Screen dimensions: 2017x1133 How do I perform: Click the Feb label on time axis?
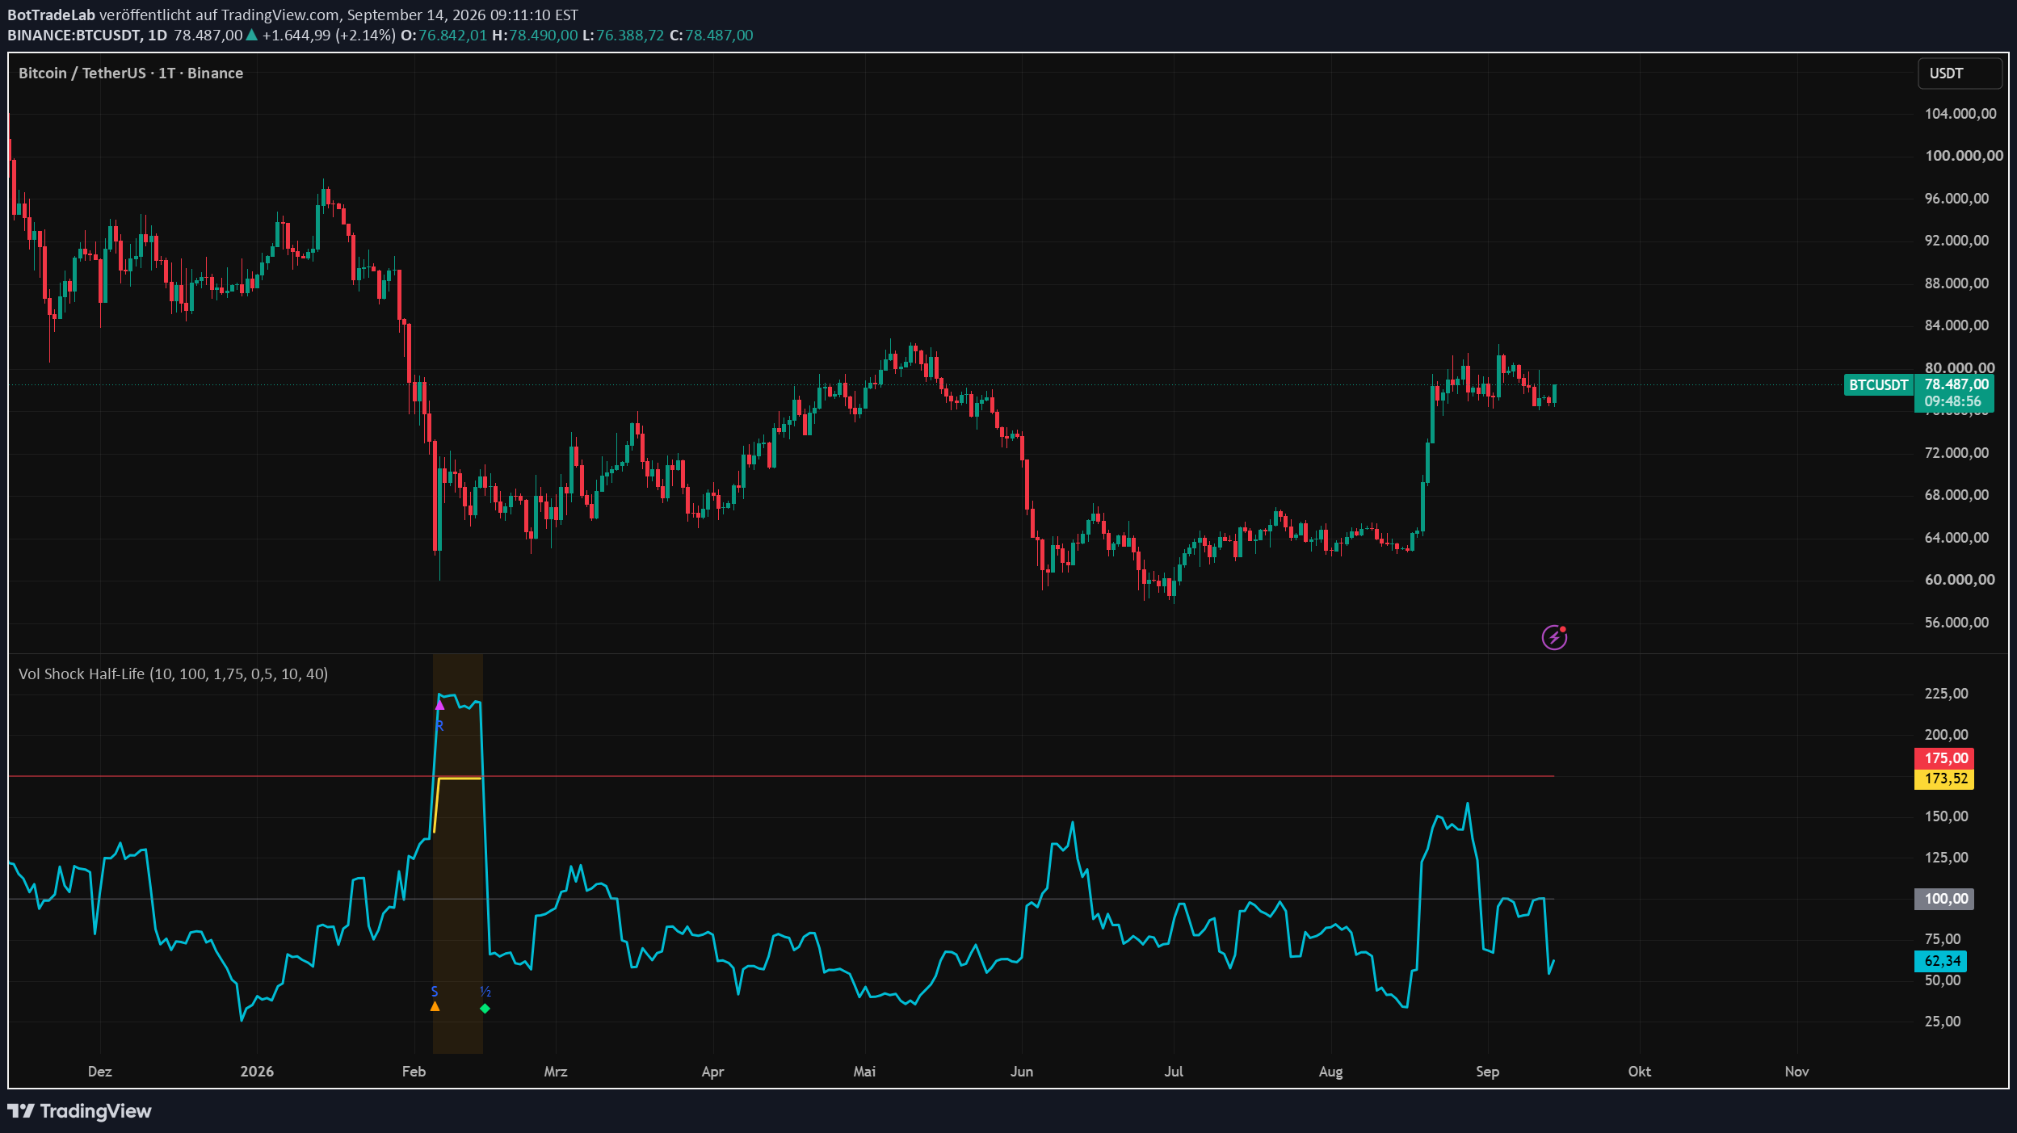click(x=414, y=1071)
